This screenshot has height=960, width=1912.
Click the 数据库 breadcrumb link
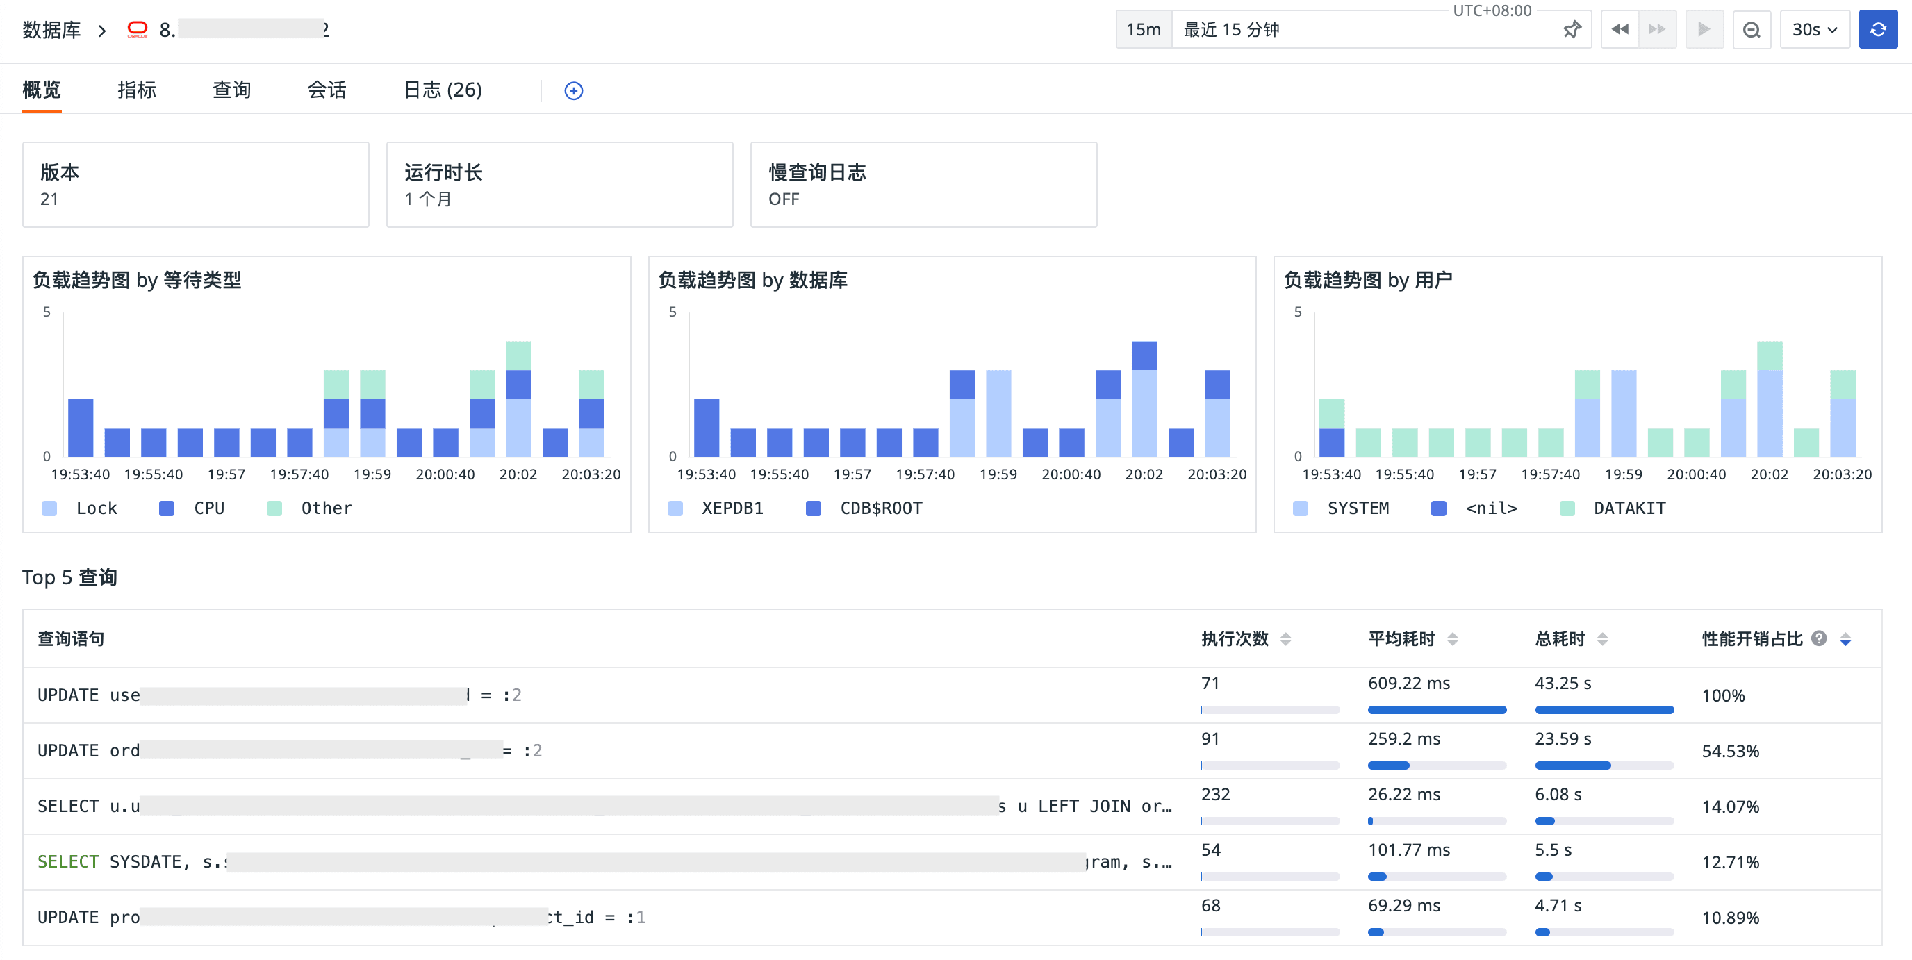[x=51, y=30]
